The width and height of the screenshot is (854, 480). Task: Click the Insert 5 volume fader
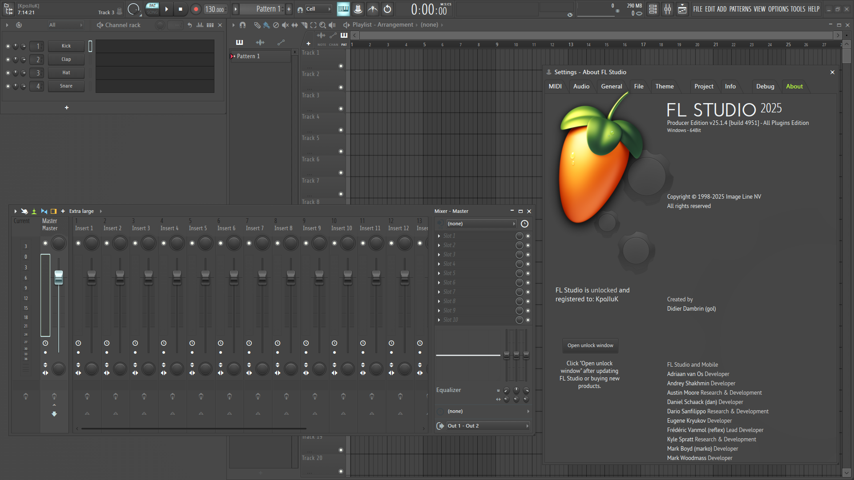(205, 277)
